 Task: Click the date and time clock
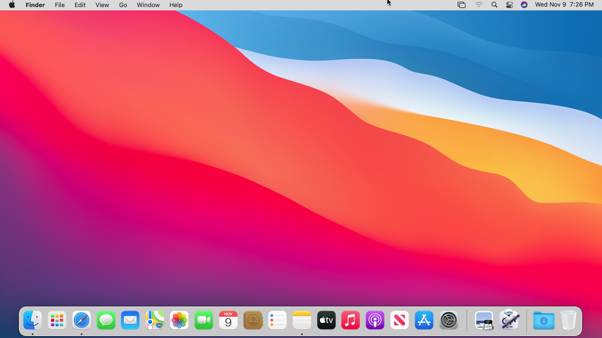point(564,5)
